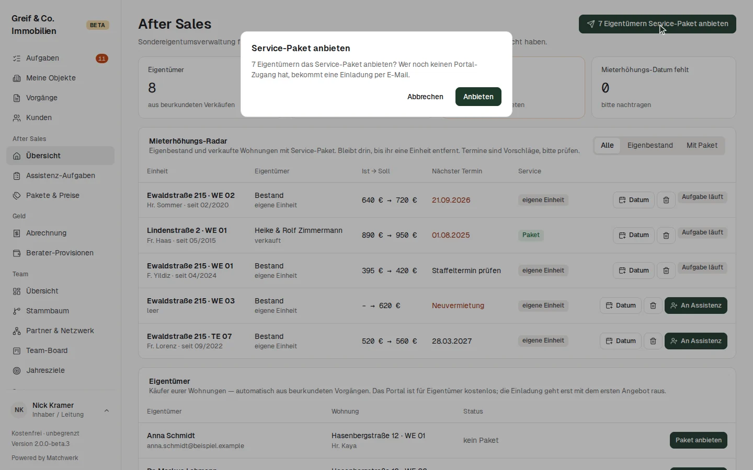
Task: Click the date 21.09.2026
Action: point(451,200)
